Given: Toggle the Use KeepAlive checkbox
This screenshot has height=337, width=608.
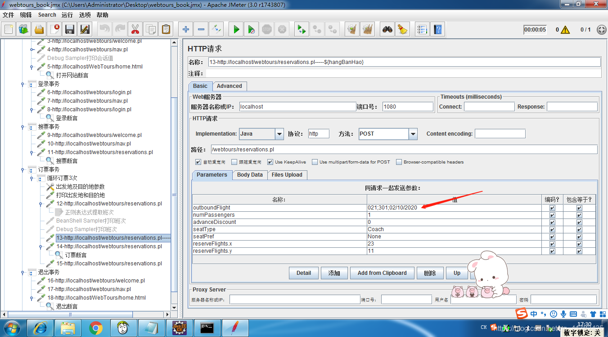Looking at the screenshot, I should (x=270, y=162).
